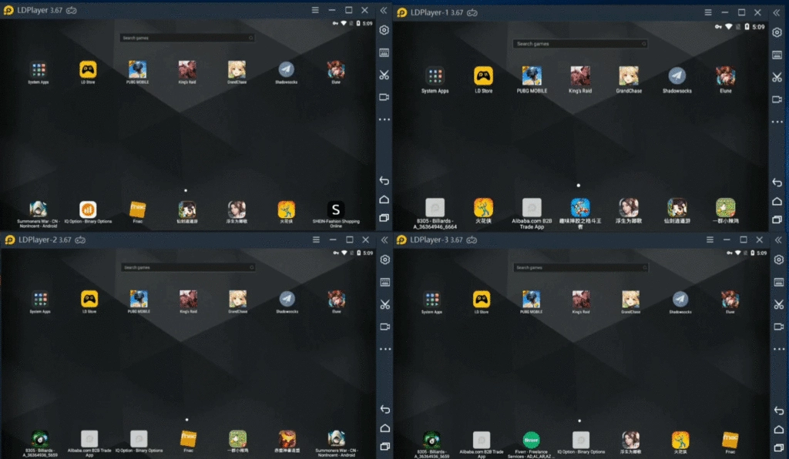The height and width of the screenshot is (459, 789).
Task: Collapse LDPlayer-3's sidebar toolbar
Action: [x=777, y=240]
